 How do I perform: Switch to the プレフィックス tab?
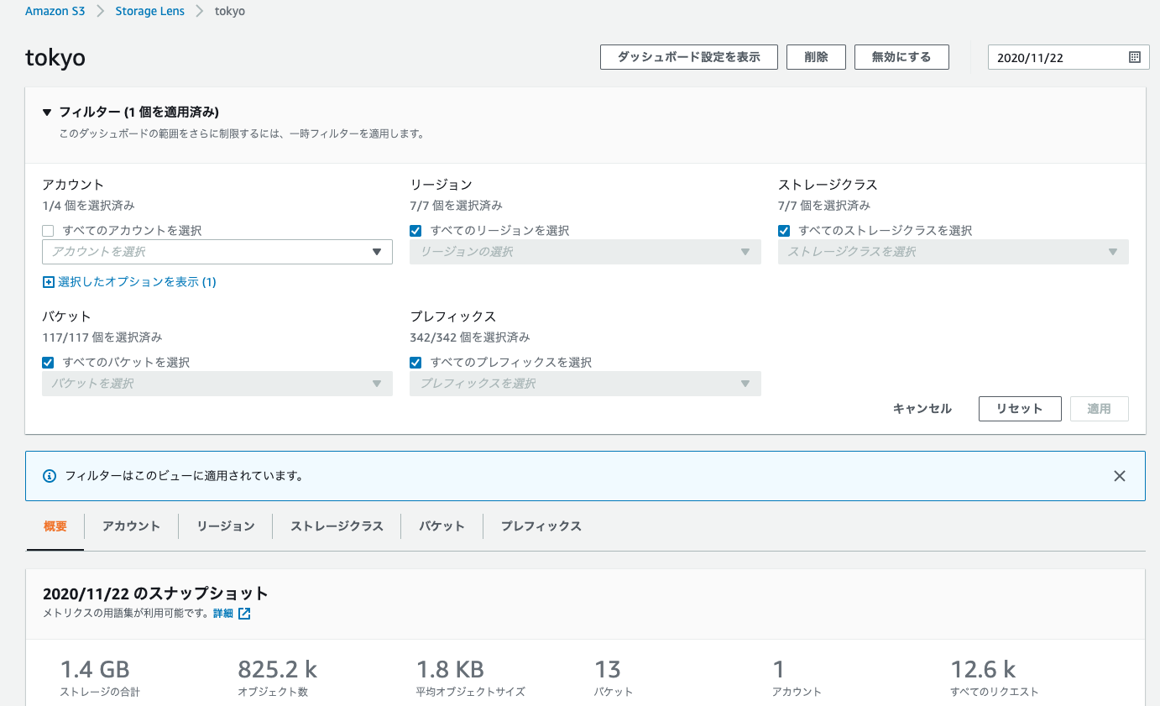541,526
